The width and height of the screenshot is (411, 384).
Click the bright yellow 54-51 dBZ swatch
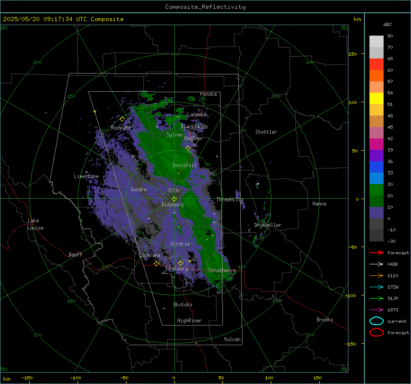(x=376, y=99)
